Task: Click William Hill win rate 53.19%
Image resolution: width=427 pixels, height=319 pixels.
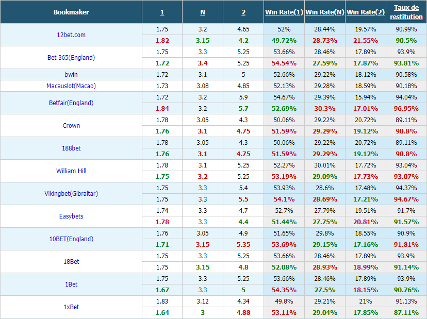Action: [x=284, y=177]
